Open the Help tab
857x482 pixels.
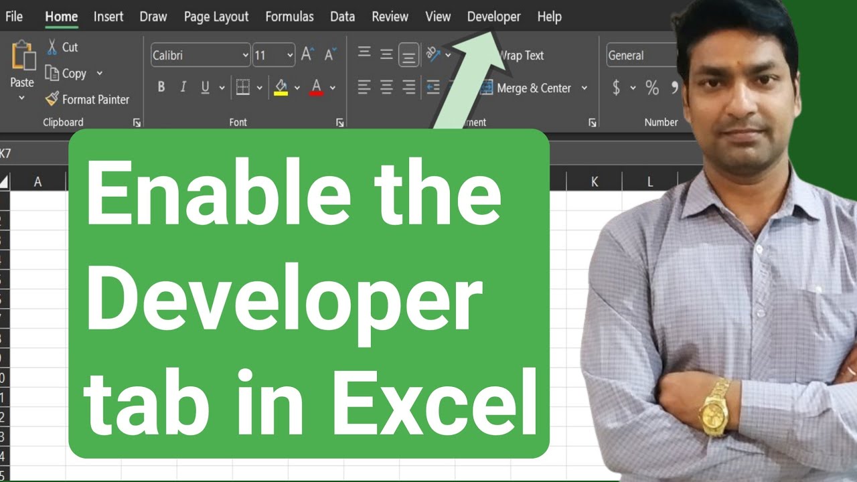tap(549, 17)
